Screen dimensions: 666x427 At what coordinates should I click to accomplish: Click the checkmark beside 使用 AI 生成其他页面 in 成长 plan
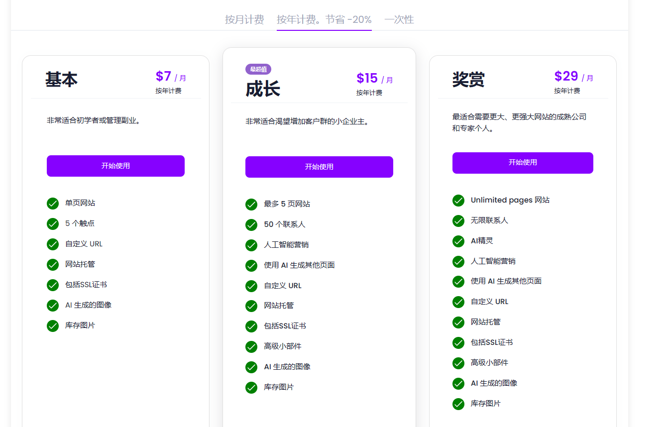pyautogui.click(x=251, y=265)
